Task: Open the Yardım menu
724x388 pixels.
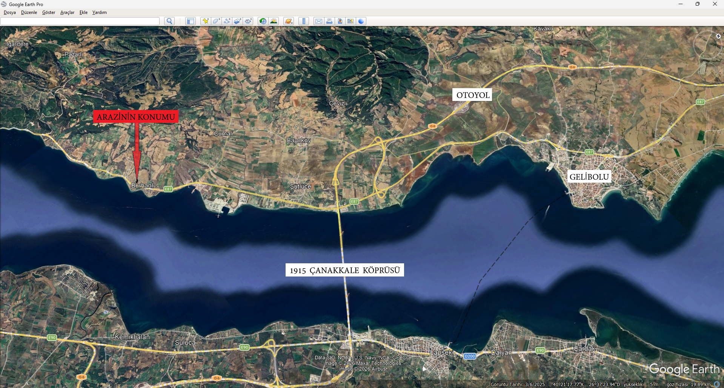Action: (100, 12)
